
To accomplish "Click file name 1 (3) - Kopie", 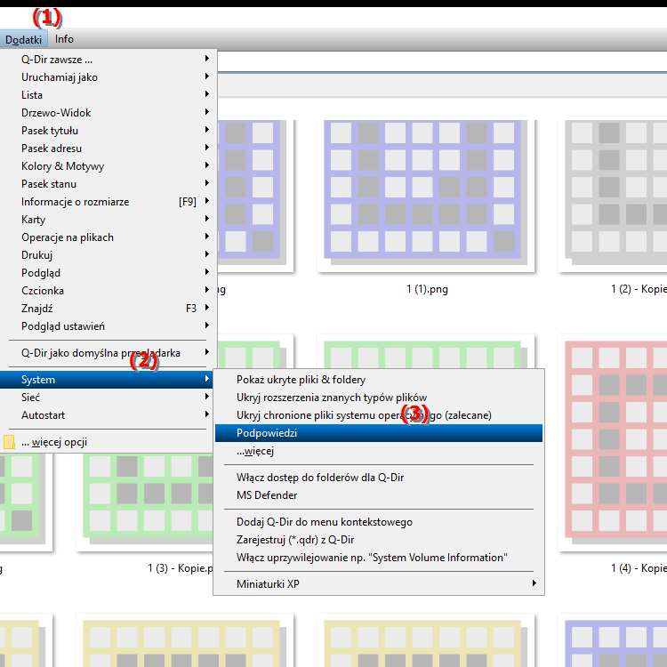I will click(181, 568).
